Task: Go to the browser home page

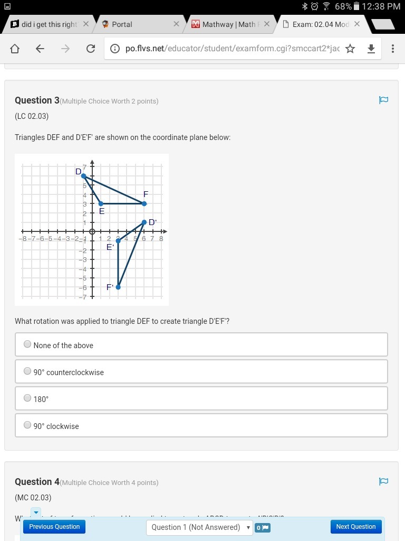Action: pos(15,49)
